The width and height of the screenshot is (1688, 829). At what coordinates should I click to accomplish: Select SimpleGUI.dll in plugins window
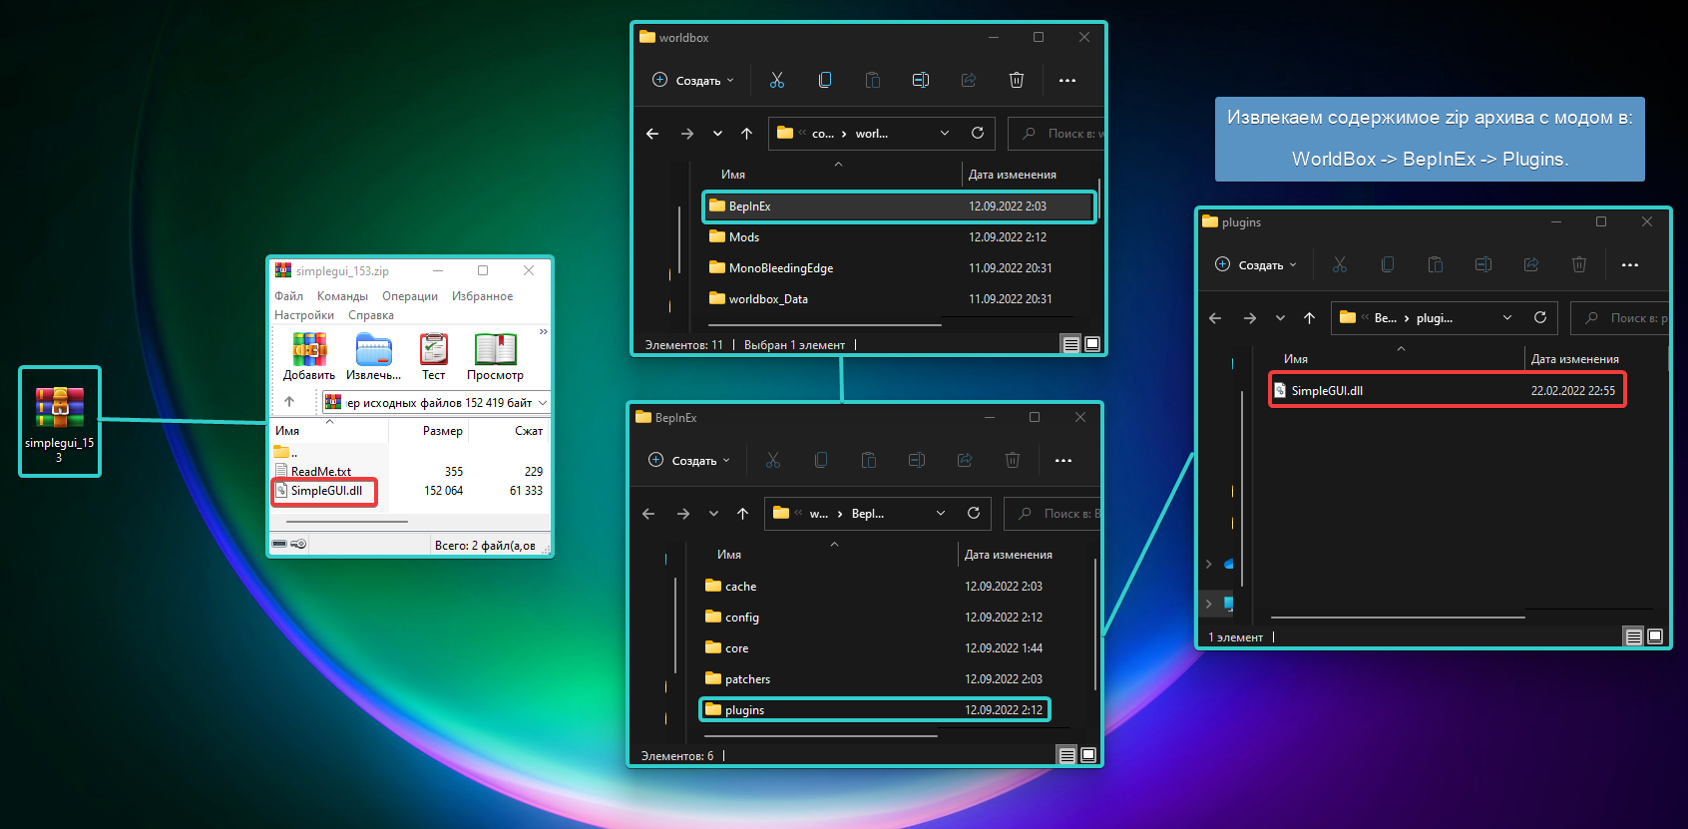pyautogui.click(x=1448, y=390)
